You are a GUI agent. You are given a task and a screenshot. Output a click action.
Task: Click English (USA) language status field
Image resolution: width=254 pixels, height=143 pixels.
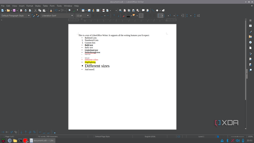[150, 136]
